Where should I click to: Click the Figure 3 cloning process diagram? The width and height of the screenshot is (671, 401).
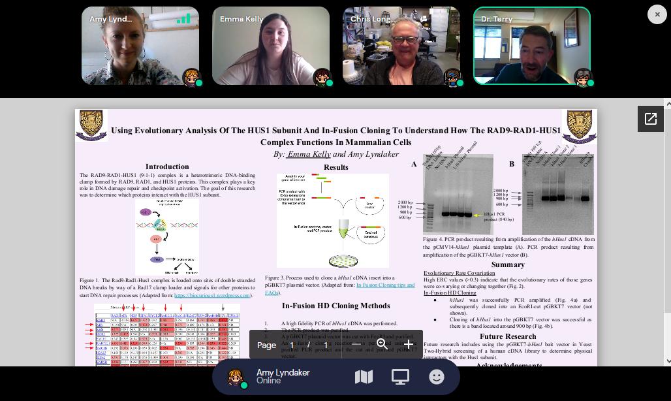pos(333,220)
